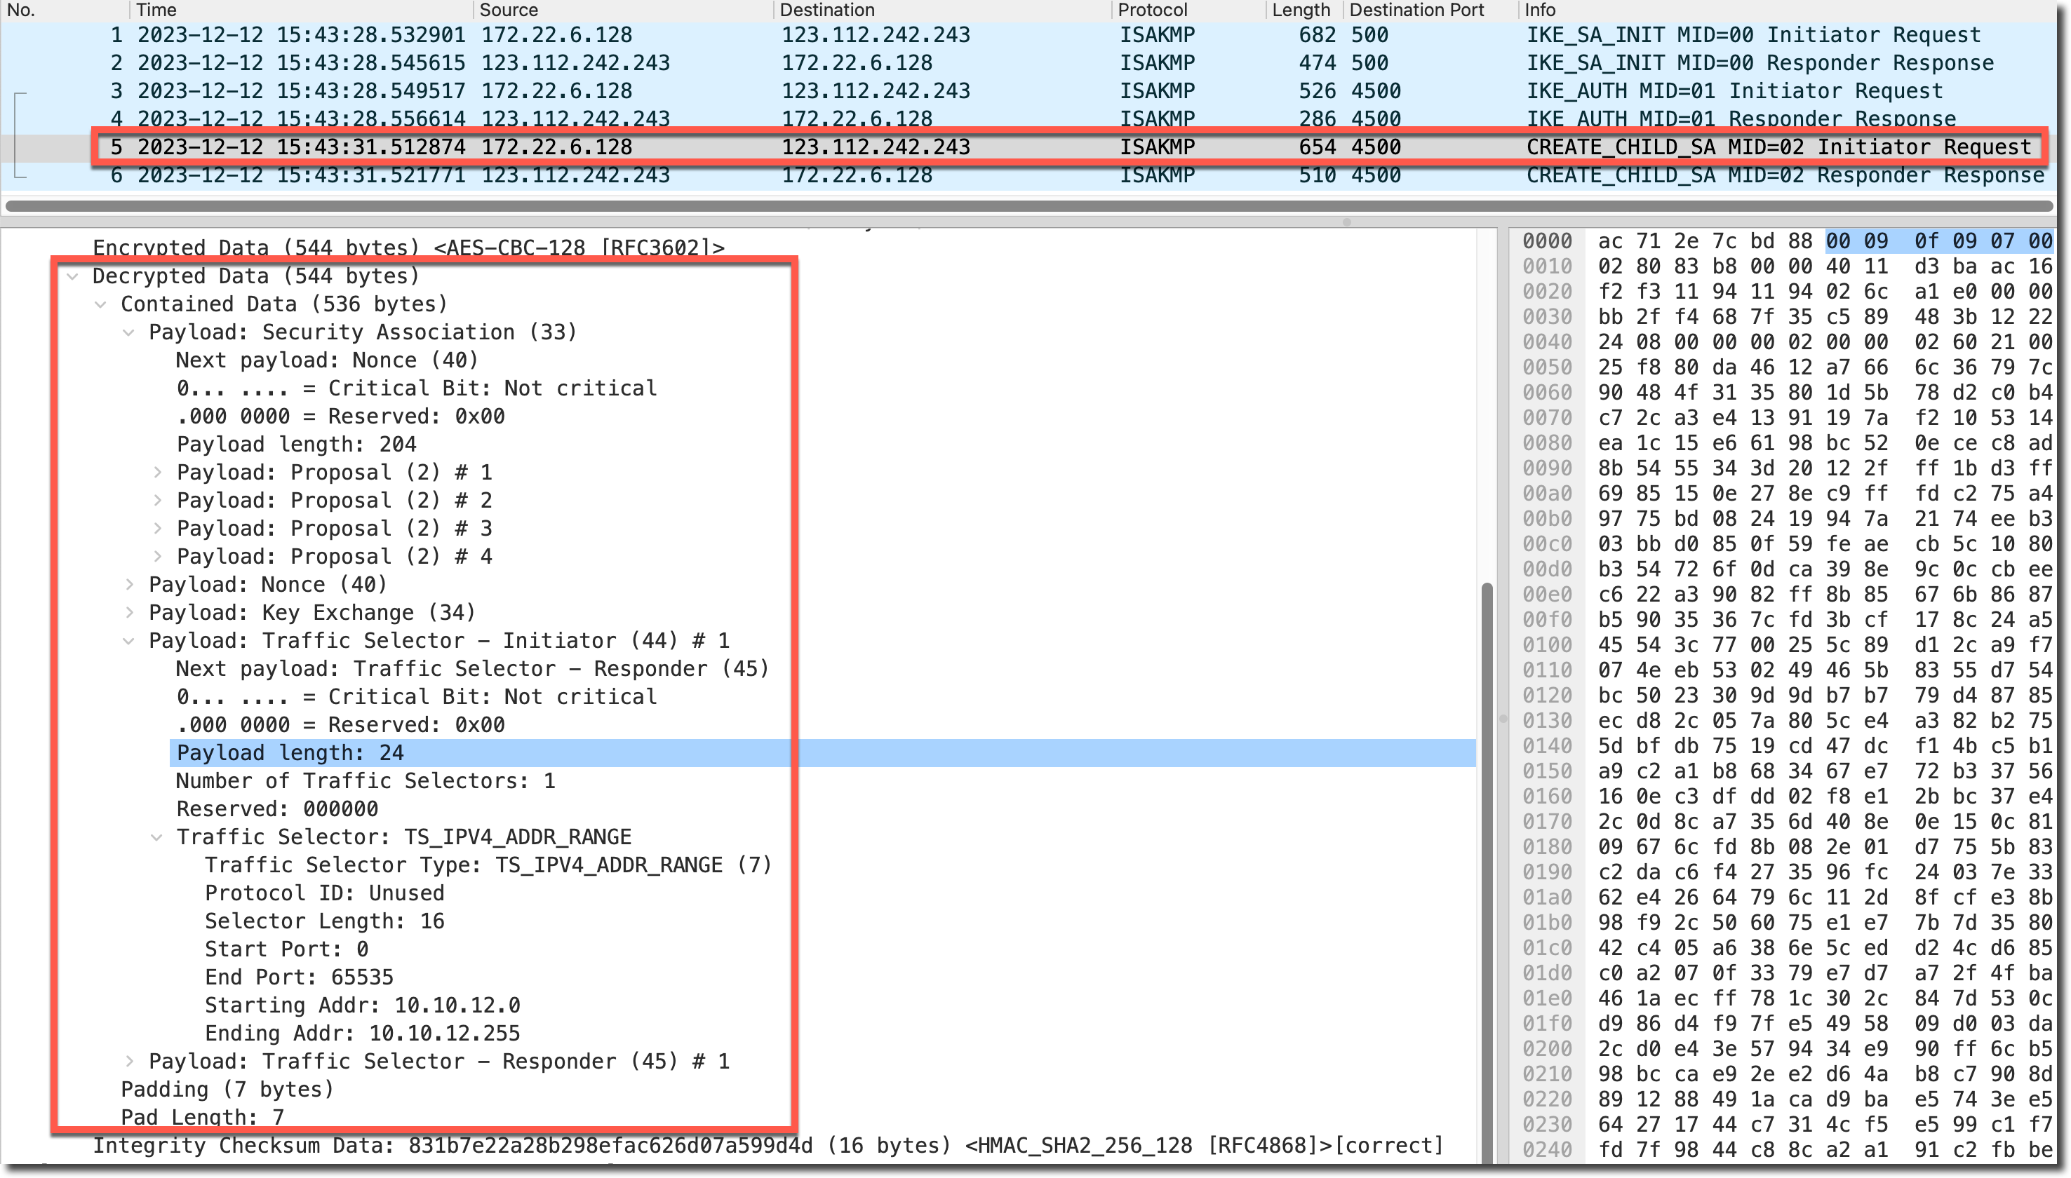The width and height of the screenshot is (2071, 1178).
Task: Sort by the Protocol column header
Action: point(1152,10)
